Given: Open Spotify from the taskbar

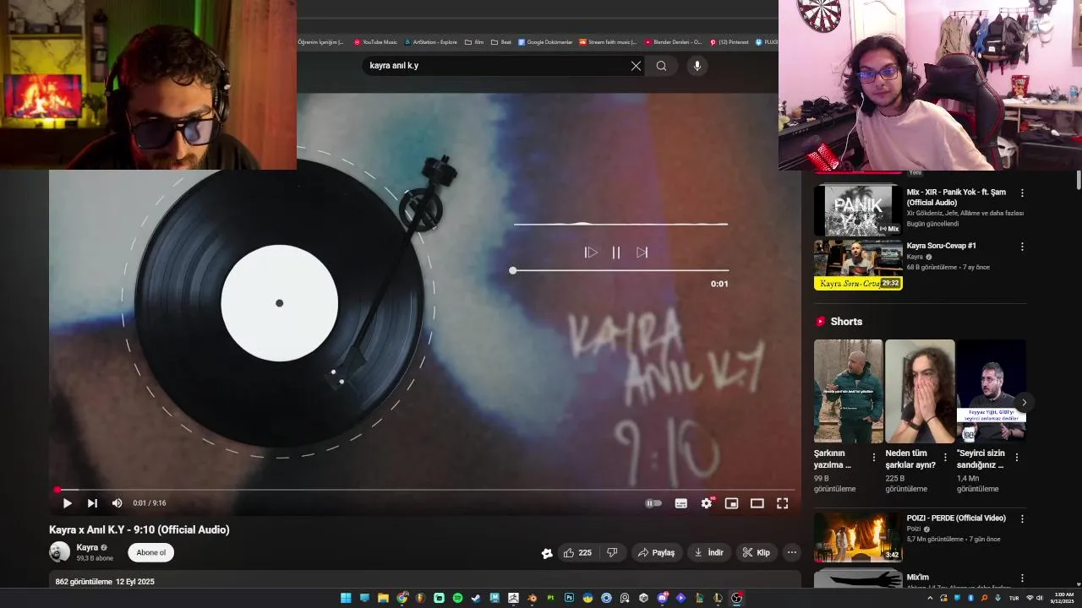Looking at the screenshot, I should click(457, 598).
